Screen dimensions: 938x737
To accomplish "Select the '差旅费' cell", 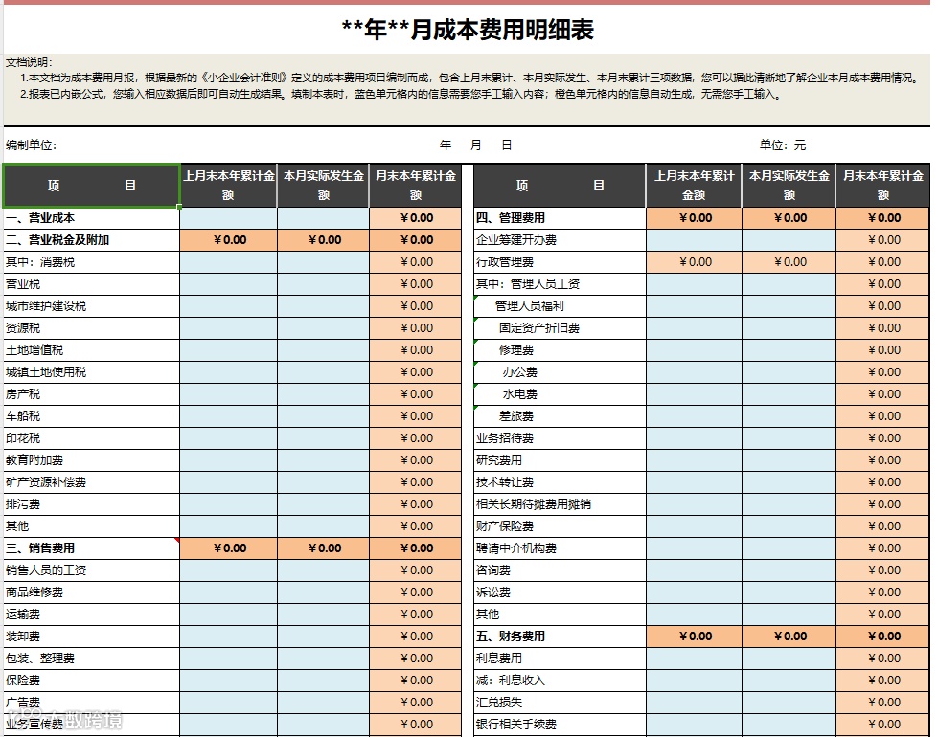I will point(560,416).
